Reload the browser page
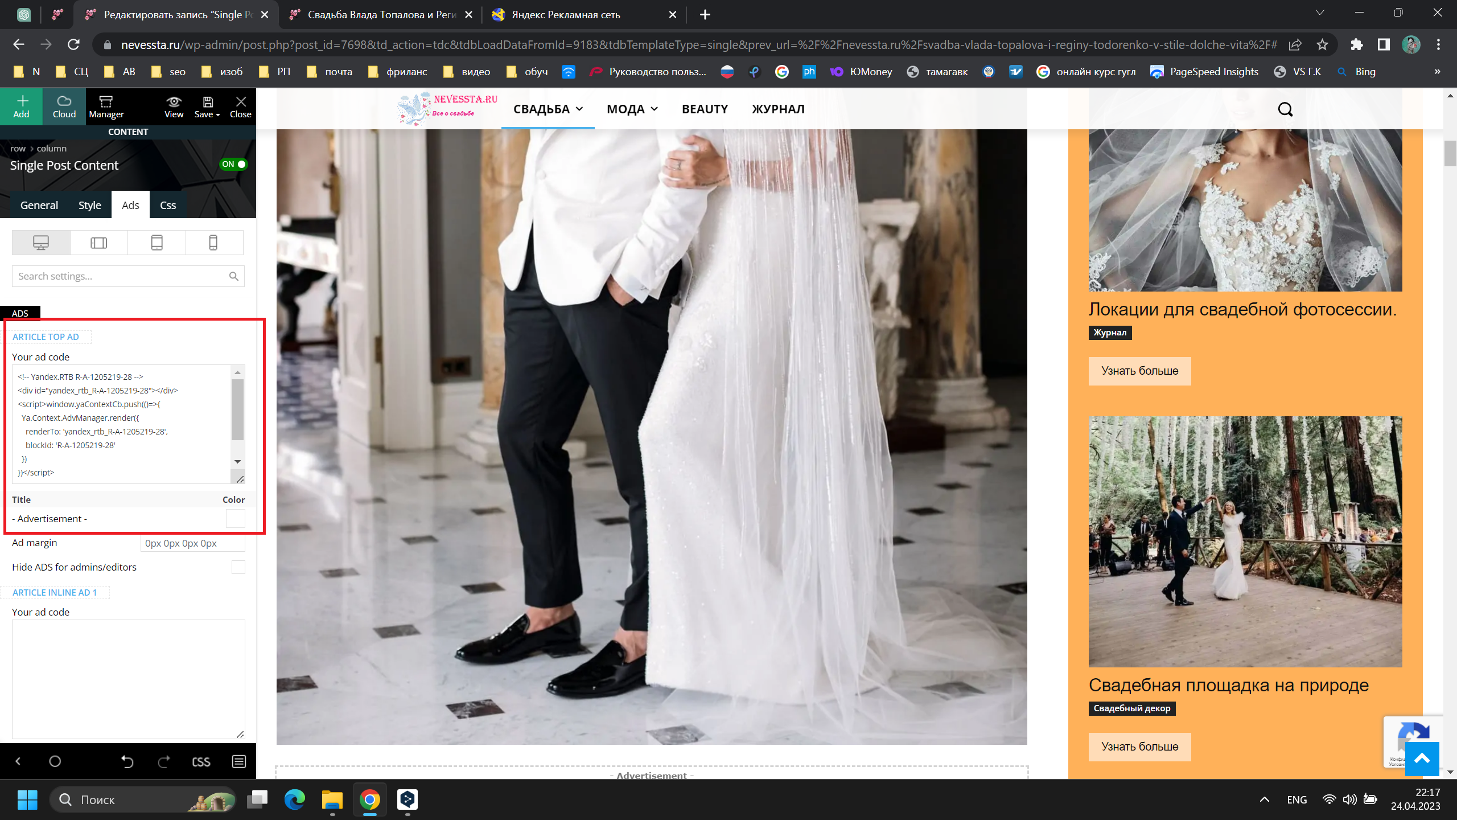The width and height of the screenshot is (1457, 820). coord(73,44)
